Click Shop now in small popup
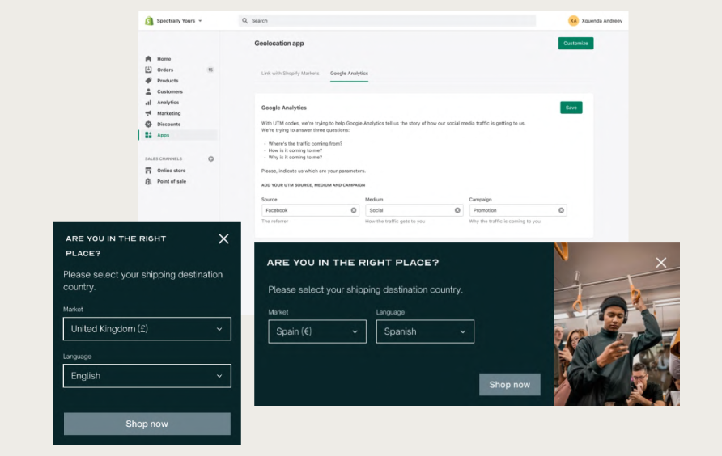The width and height of the screenshot is (722, 456). [x=147, y=424]
